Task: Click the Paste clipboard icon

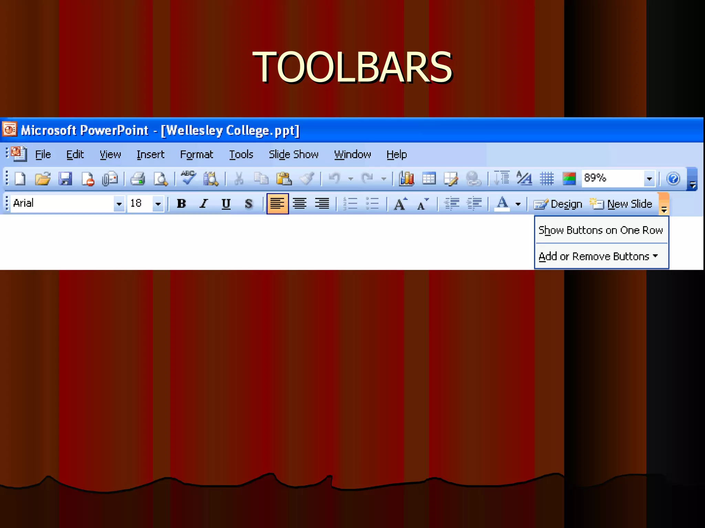Action: (x=284, y=179)
